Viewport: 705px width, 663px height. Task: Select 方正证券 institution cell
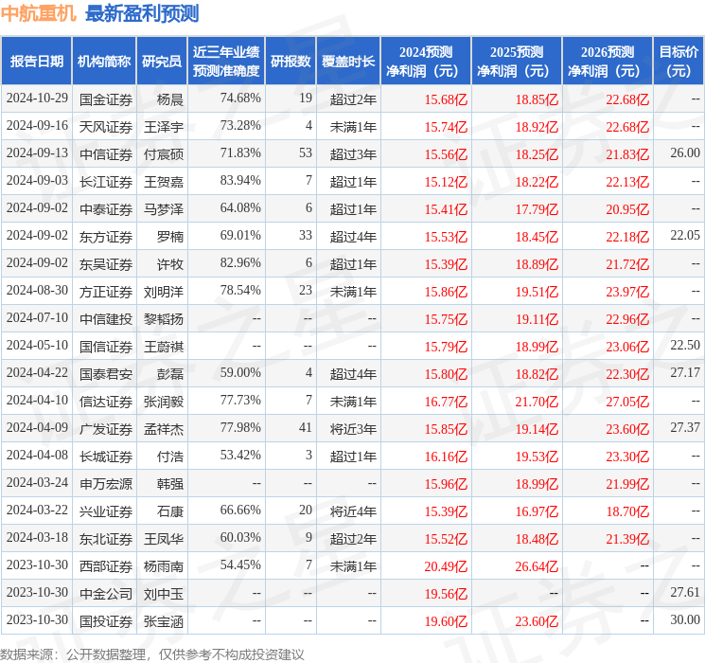[106, 292]
